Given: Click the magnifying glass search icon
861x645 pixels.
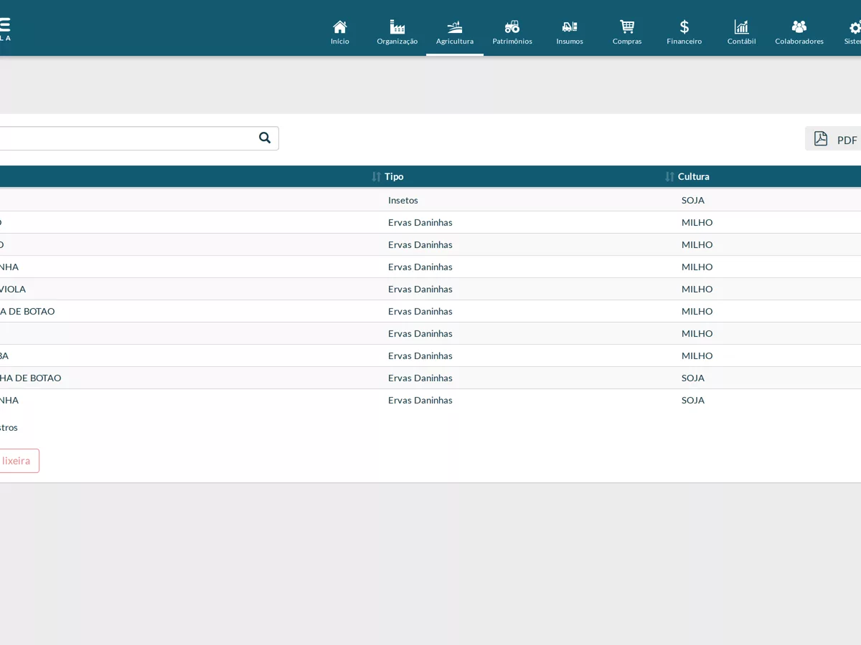Looking at the screenshot, I should coord(265,138).
